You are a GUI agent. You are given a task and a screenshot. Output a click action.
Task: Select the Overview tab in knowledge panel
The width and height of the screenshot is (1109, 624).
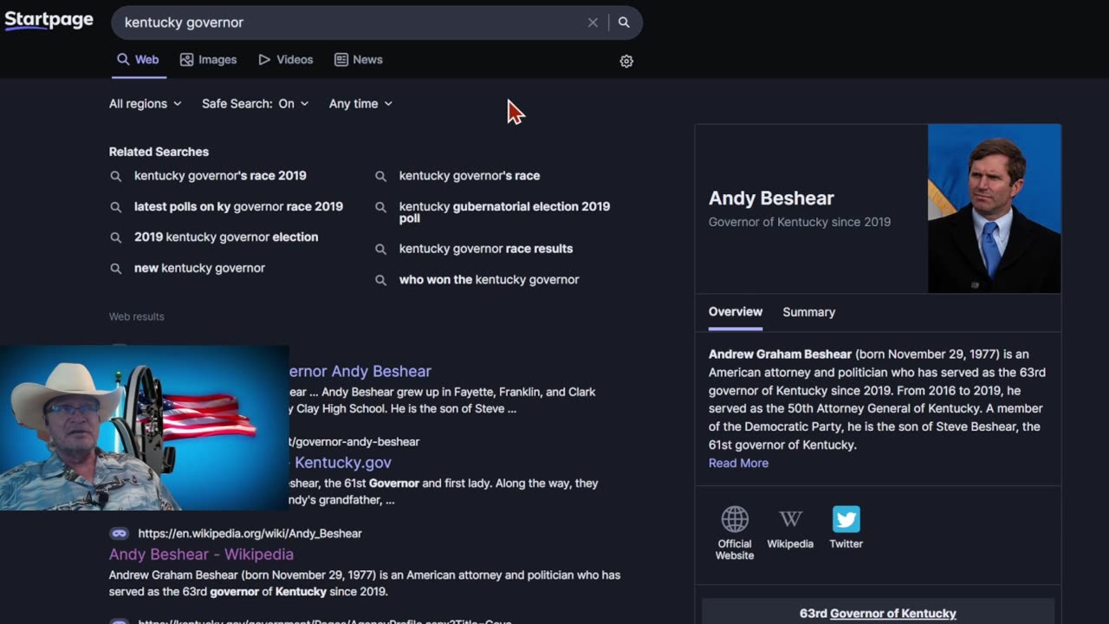736,312
